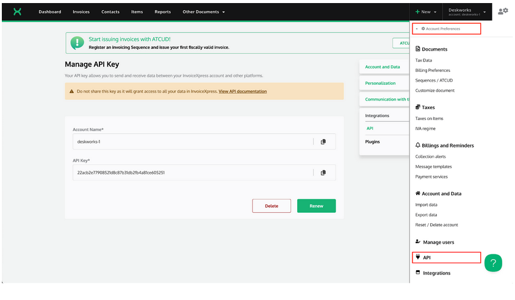Open Customize document in sidebar
Image resolution: width=515 pixels, height=300 pixels.
coord(435,91)
